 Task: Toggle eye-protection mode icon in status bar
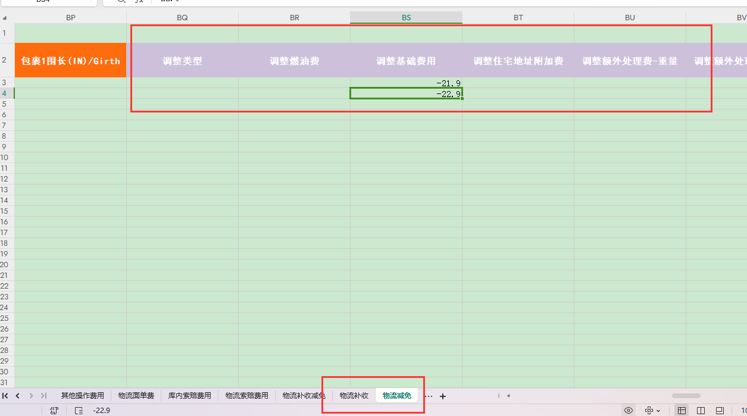(629, 411)
